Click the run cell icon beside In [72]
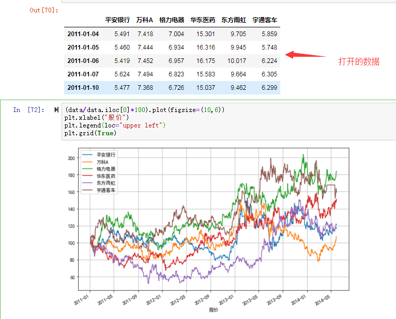 [x=56, y=110]
